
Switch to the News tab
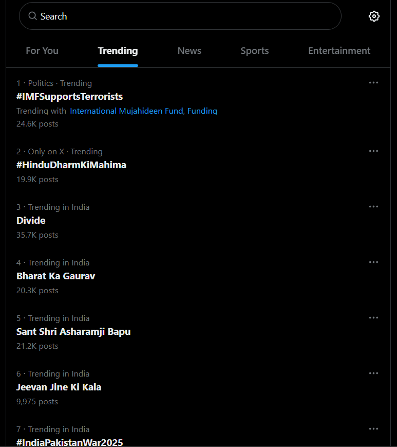(189, 51)
